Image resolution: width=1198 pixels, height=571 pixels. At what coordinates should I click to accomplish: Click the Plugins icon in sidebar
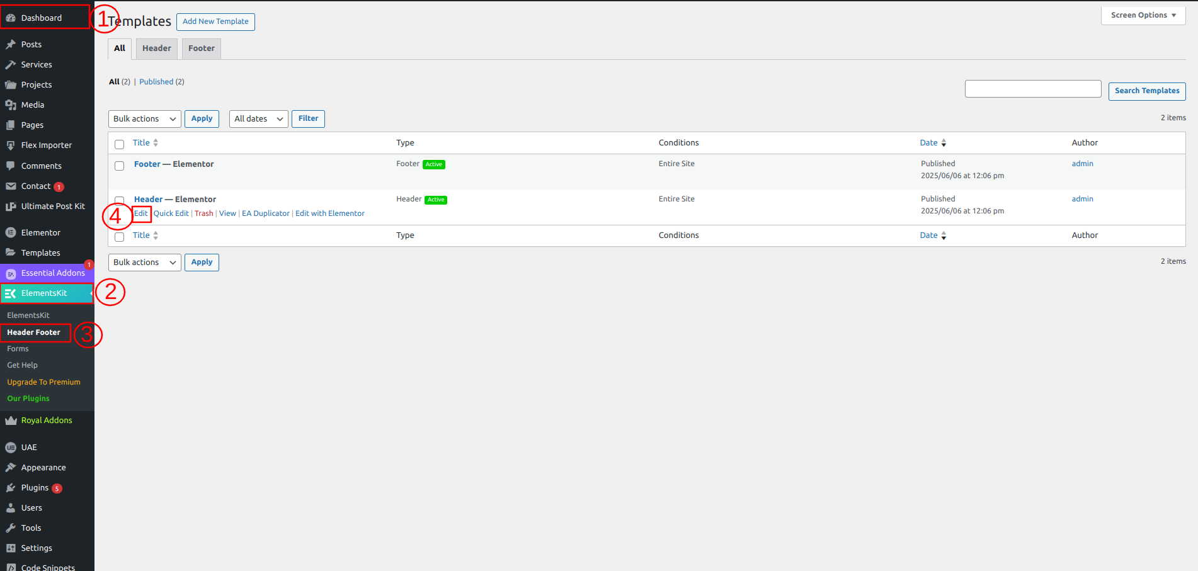click(11, 488)
